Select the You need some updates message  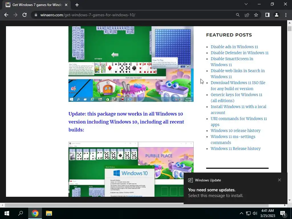tap(212, 190)
